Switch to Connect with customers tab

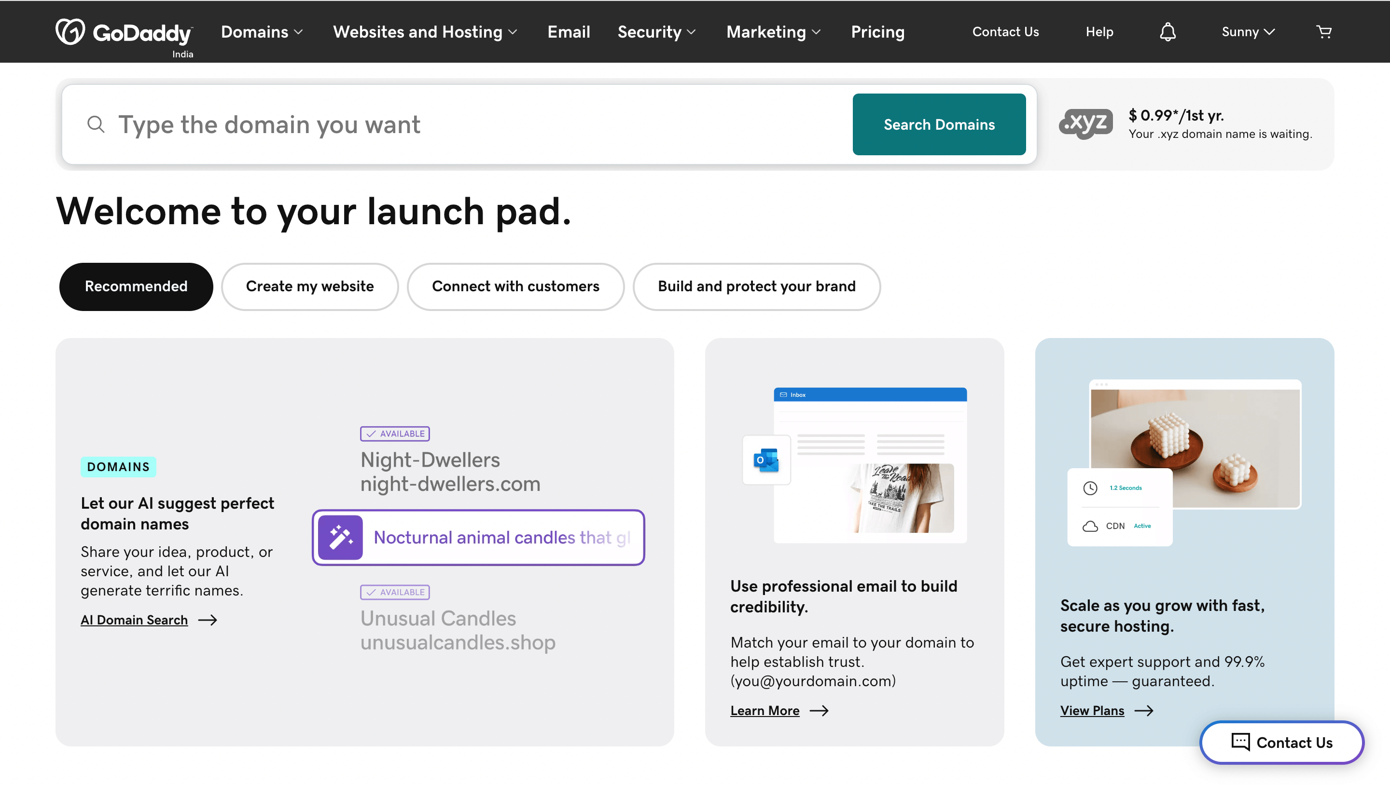tap(515, 286)
